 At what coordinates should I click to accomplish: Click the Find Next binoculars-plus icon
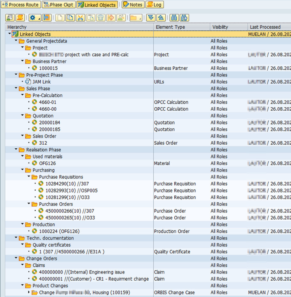click(x=184, y=18)
